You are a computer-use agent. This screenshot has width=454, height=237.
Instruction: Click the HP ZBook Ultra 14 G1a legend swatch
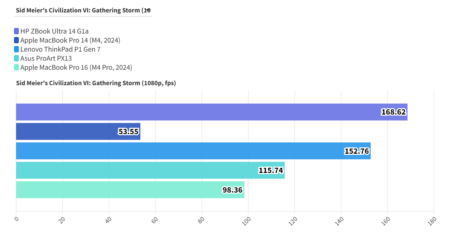pos(16,31)
